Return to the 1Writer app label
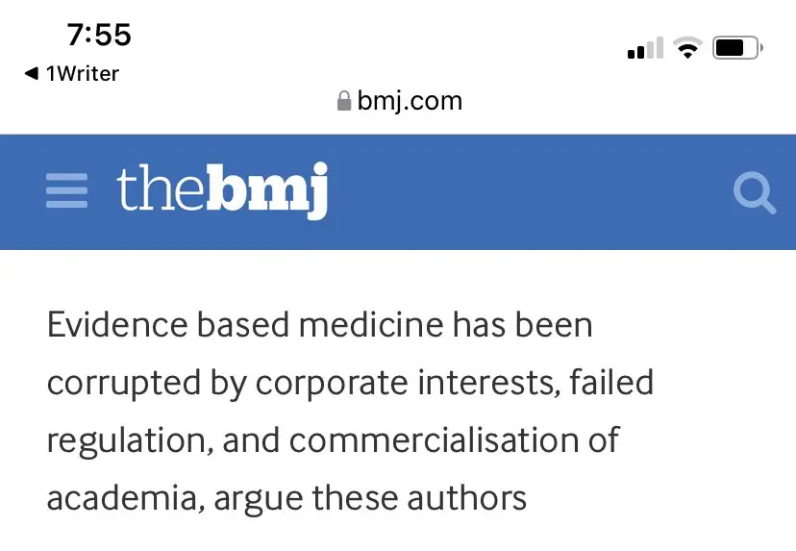The height and width of the screenshot is (551, 796). tap(83, 73)
